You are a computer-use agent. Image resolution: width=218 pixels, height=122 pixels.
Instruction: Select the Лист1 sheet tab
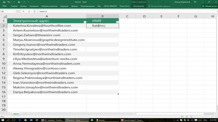click(16, 114)
